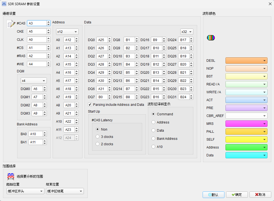Select A10 waveform decode display
The width and height of the screenshot is (274, 201).
153,147
